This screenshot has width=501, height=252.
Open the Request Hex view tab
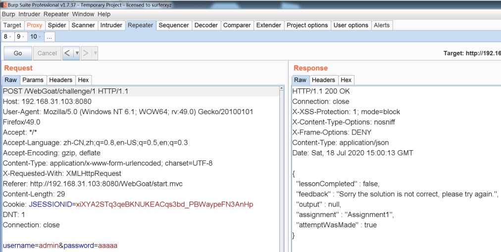click(x=83, y=80)
